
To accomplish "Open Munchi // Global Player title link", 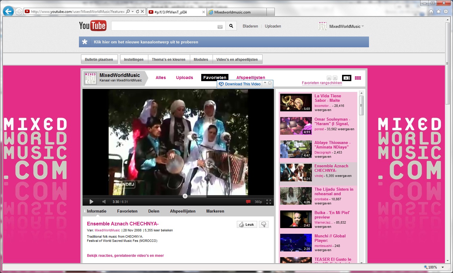I will tap(330, 238).
